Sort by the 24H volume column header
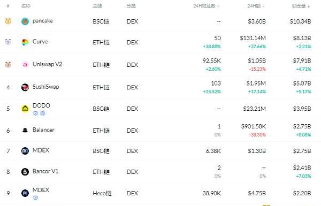Screen dimensions: 321x206 256,6
